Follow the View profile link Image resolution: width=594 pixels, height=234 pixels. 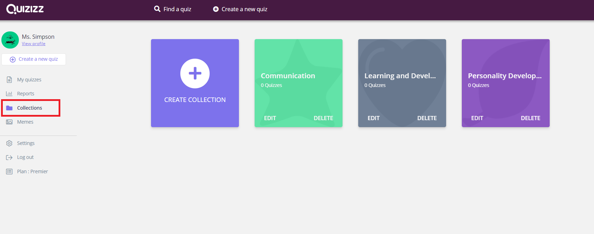(33, 44)
